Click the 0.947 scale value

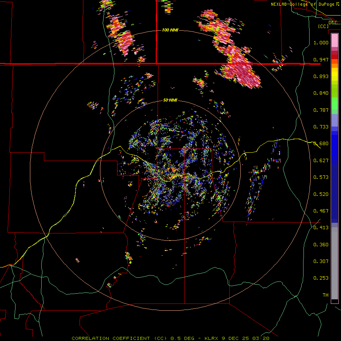pos(321,59)
